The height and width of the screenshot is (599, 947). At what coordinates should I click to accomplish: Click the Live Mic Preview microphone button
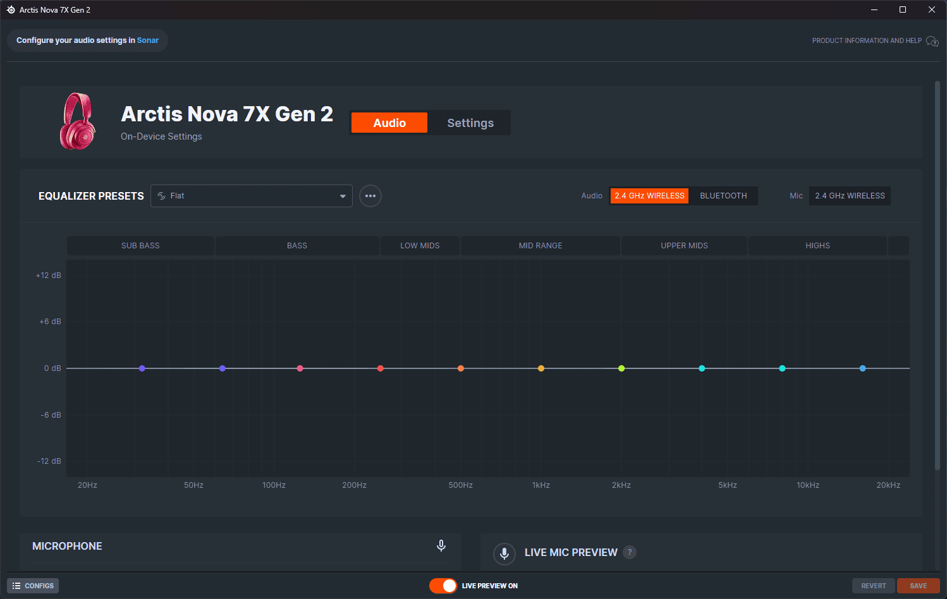coord(504,554)
